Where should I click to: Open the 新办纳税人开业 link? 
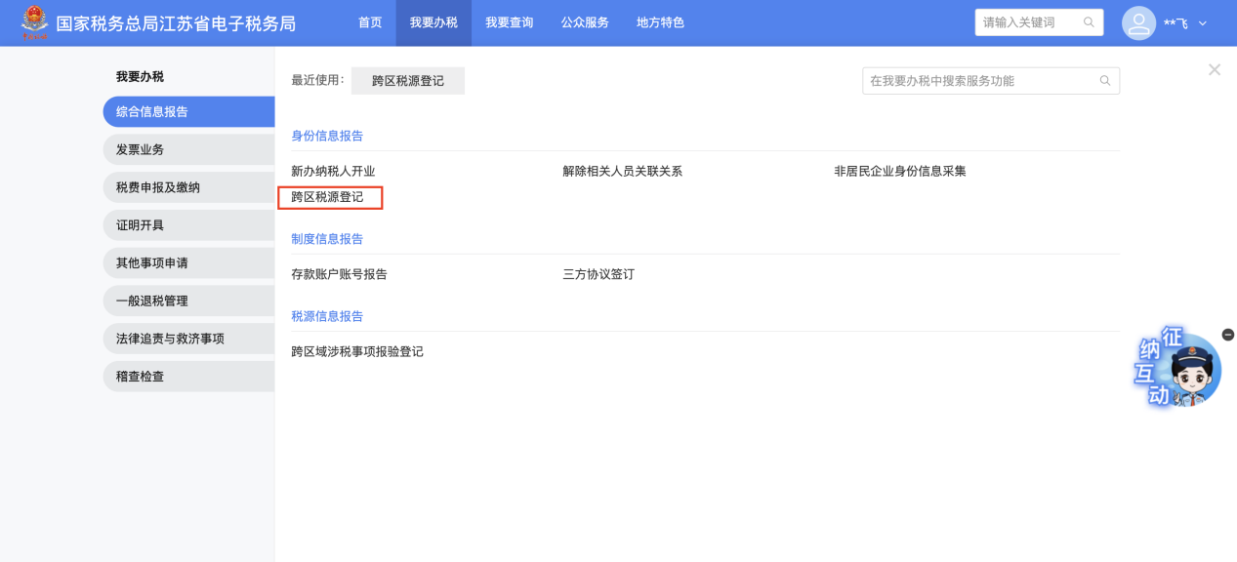click(333, 172)
